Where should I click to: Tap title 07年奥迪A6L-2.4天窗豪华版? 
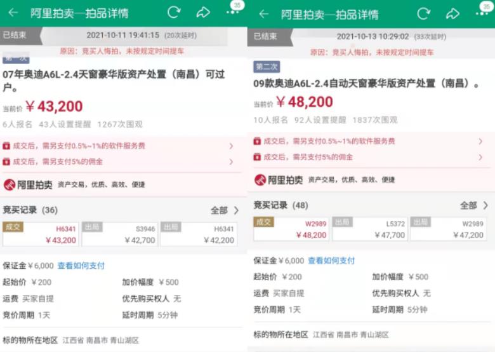pyautogui.click(x=114, y=81)
